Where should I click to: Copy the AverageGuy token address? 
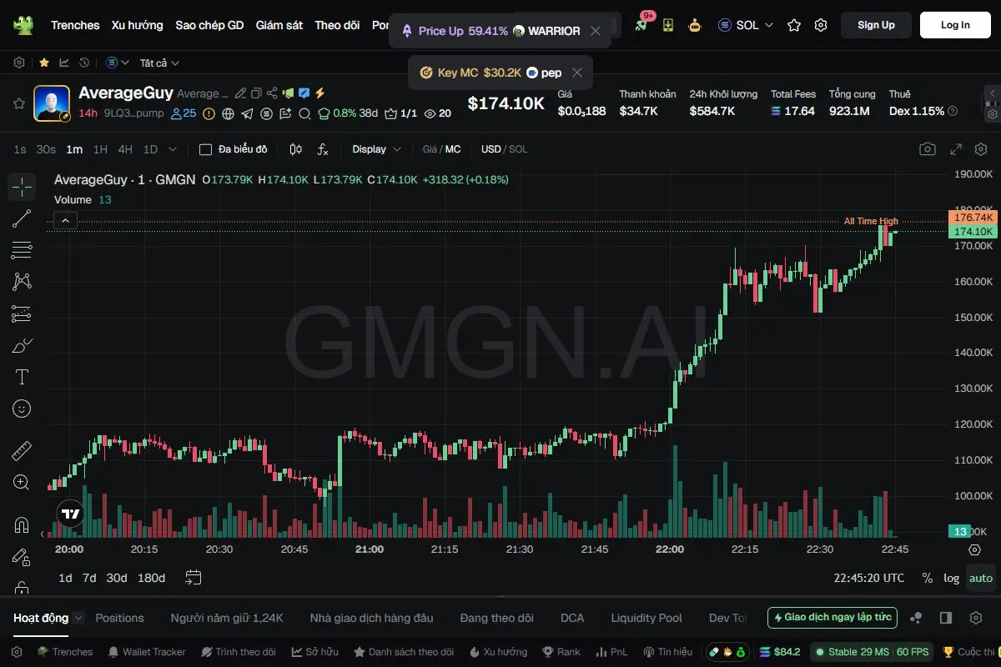257,93
